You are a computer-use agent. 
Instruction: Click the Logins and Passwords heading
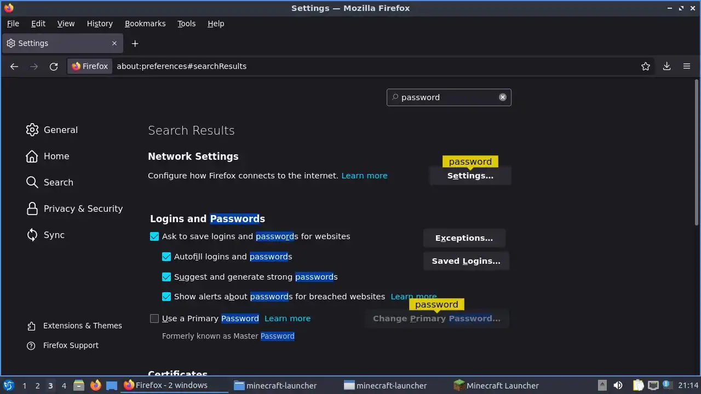[208, 219]
